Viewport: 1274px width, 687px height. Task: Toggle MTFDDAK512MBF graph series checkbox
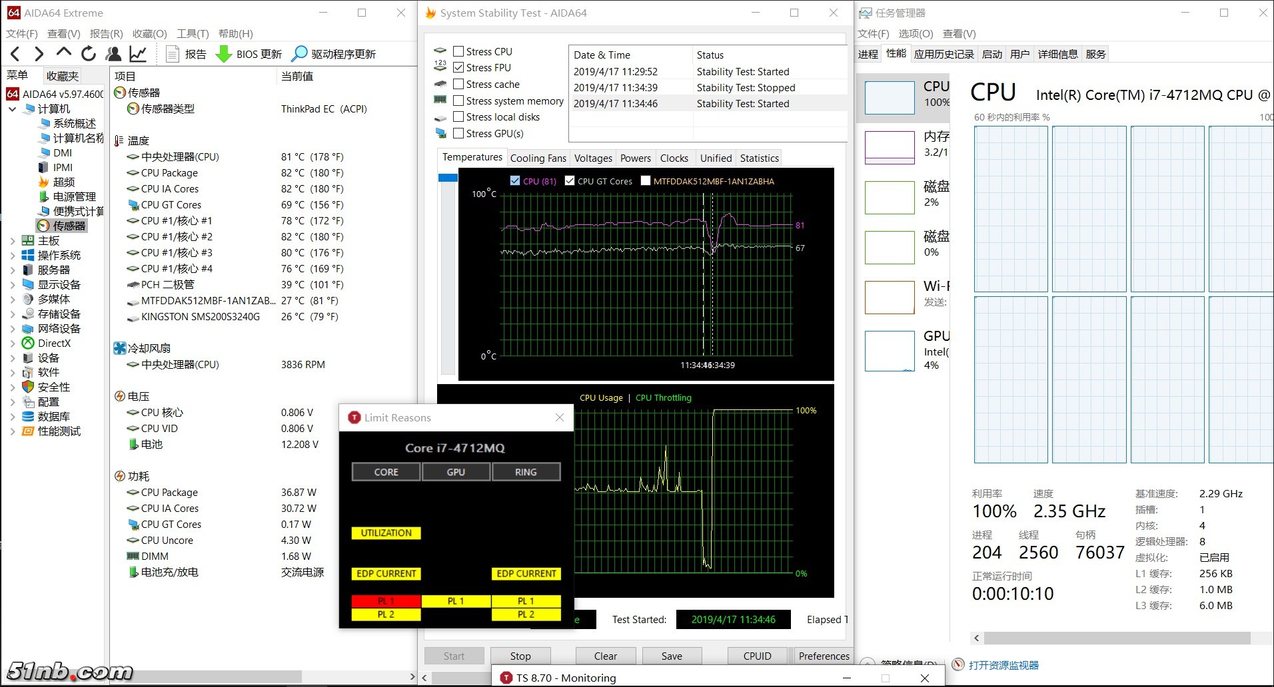click(646, 180)
